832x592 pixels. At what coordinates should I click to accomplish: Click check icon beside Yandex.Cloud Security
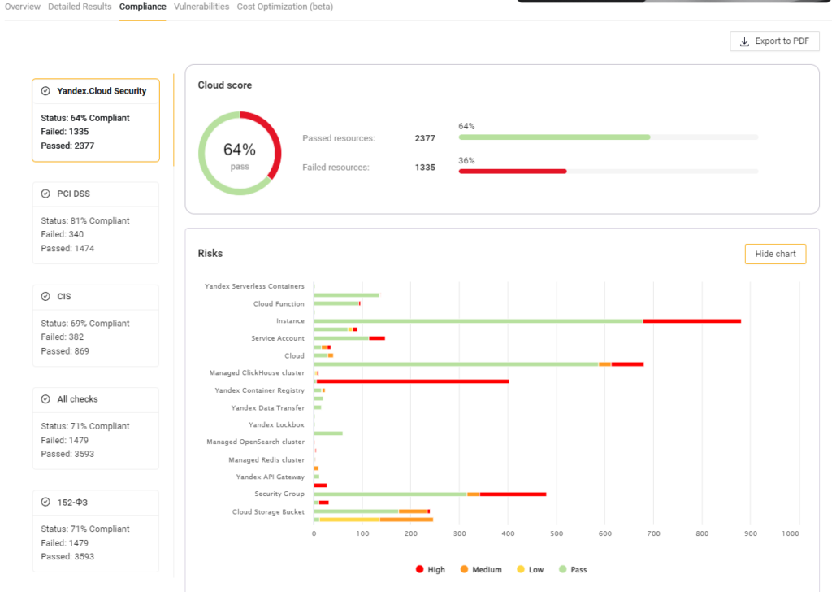point(45,91)
